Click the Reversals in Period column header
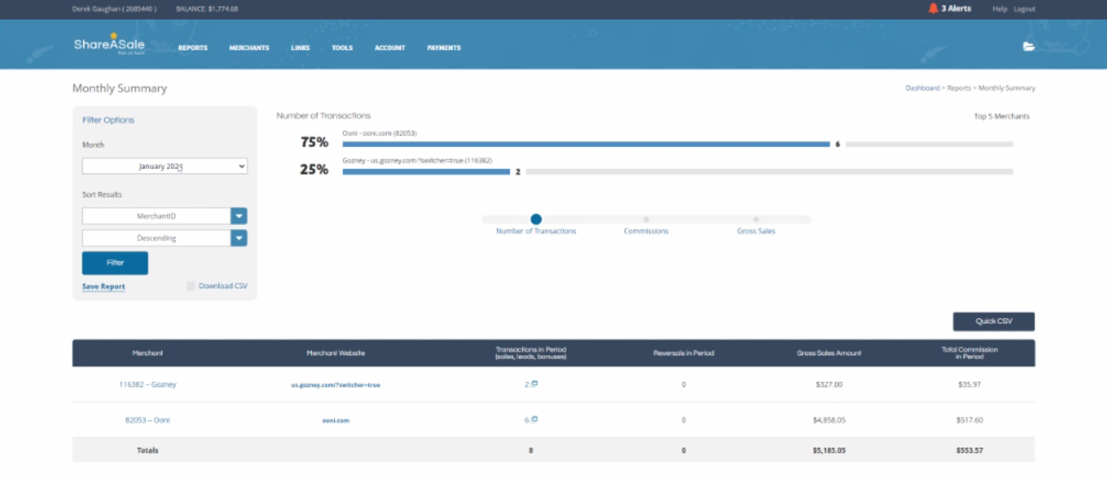 (684, 353)
